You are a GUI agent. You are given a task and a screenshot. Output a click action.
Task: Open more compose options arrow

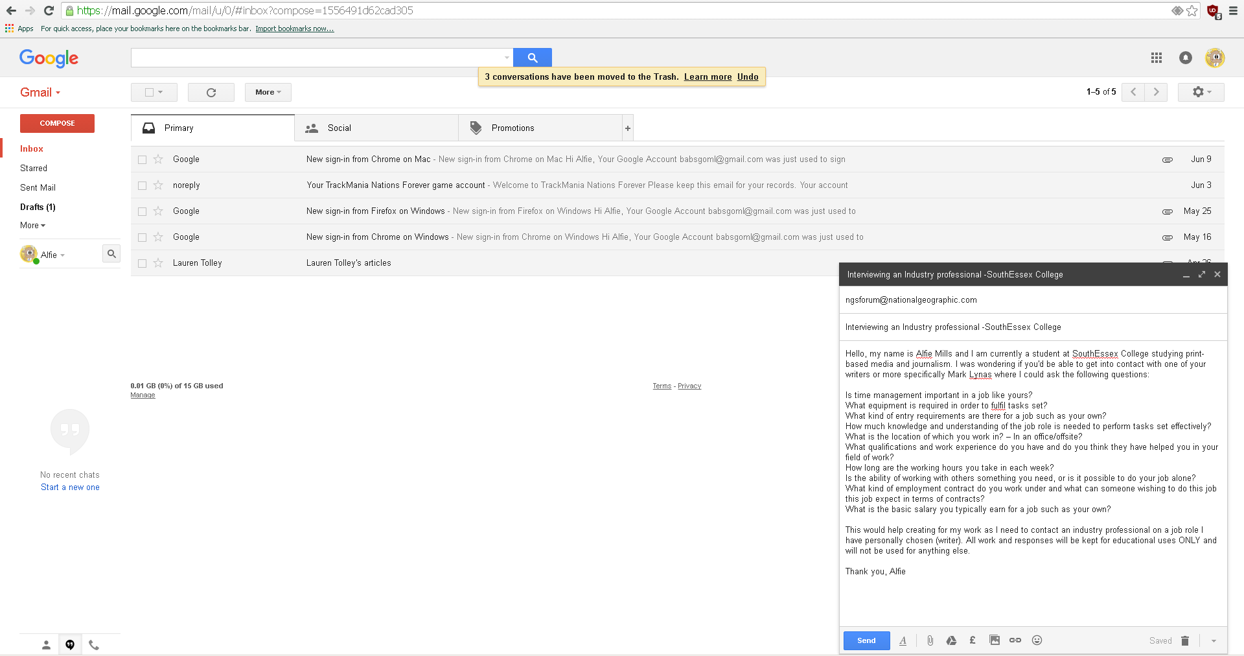(x=1214, y=641)
